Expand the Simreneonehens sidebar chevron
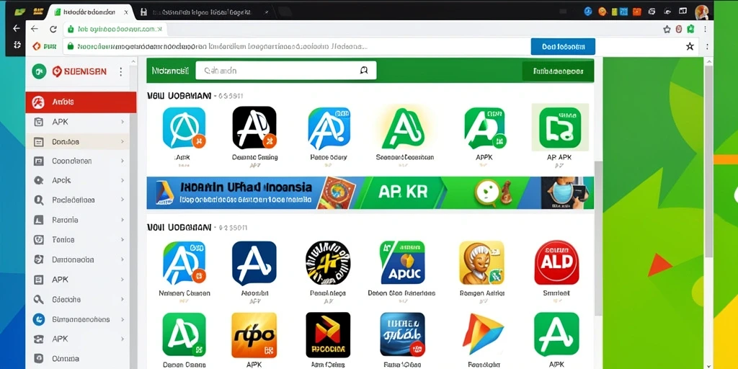Image resolution: width=738 pixels, height=369 pixels. 123,319
